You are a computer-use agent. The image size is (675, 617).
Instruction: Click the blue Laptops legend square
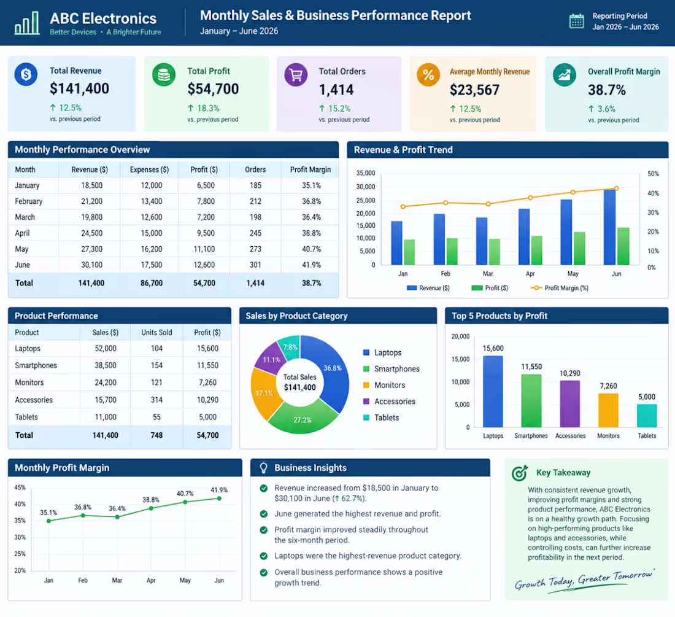coord(366,352)
